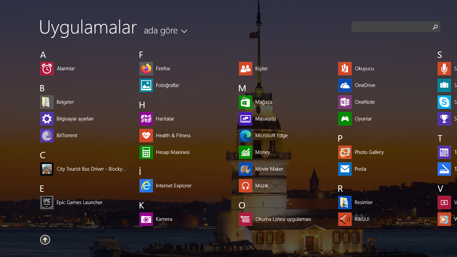
Task: Click the 'B' letter group header
Action: pos(42,88)
